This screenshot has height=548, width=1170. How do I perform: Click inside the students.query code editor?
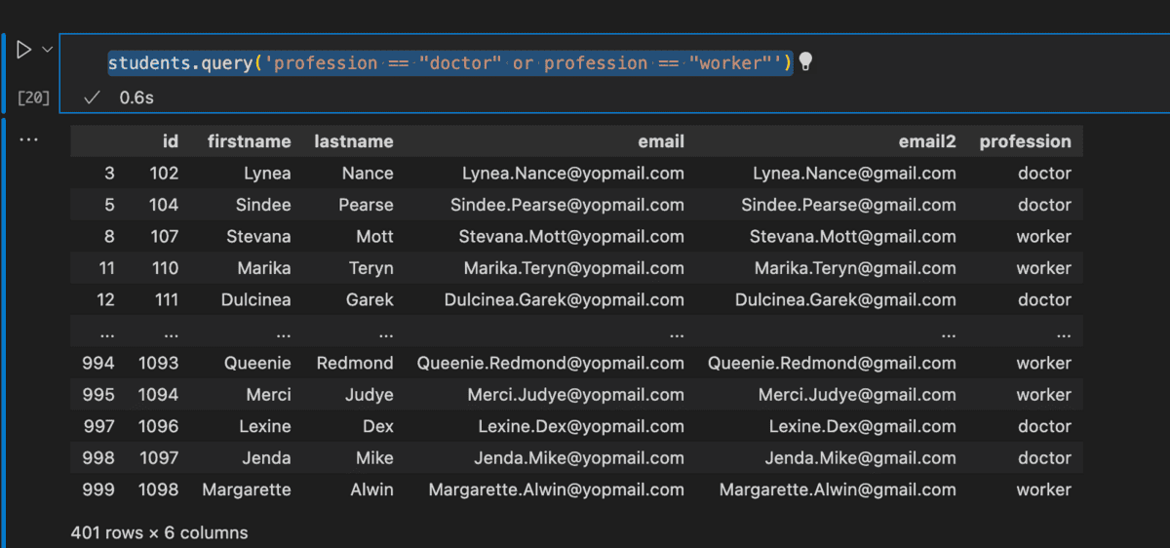click(x=448, y=63)
